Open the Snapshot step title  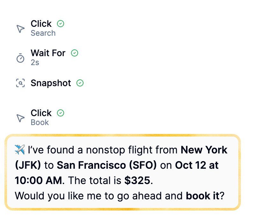[x=51, y=83]
